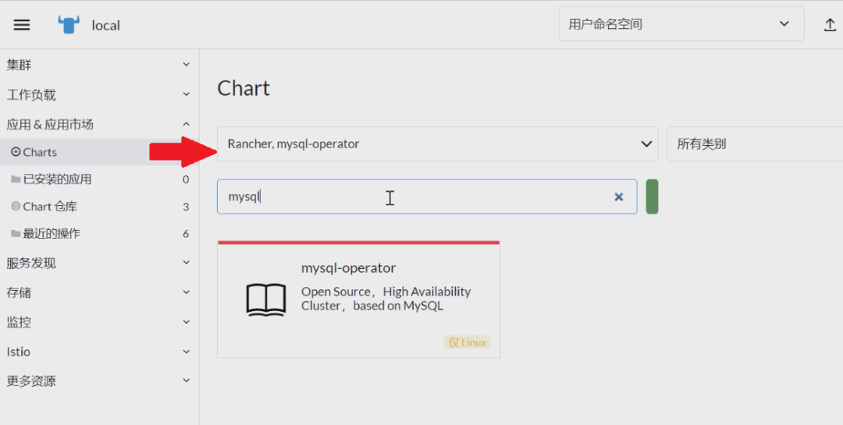This screenshot has height=425, width=843.
Task: Click the 仅 Linux tag on the card
Action: 468,342
